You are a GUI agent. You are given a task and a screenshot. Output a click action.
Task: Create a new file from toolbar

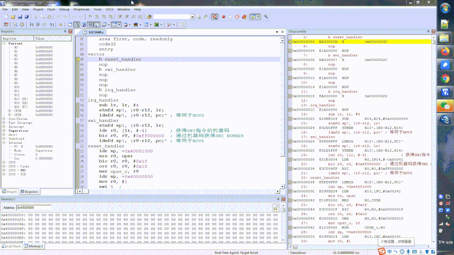coord(6,17)
